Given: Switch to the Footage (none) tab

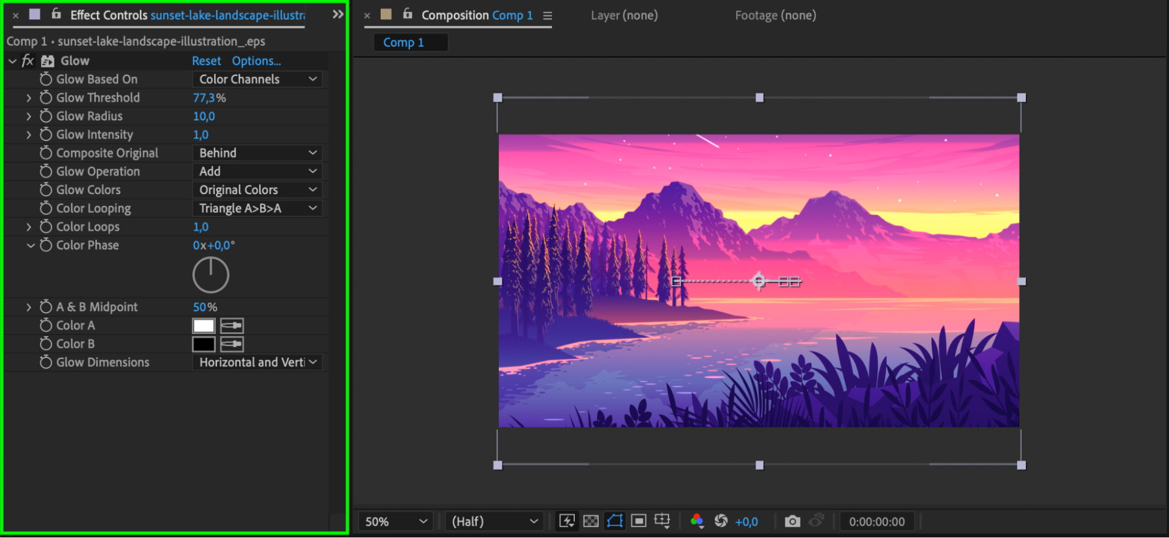Looking at the screenshot, I should pyautogui.click(x=775, y=15).
